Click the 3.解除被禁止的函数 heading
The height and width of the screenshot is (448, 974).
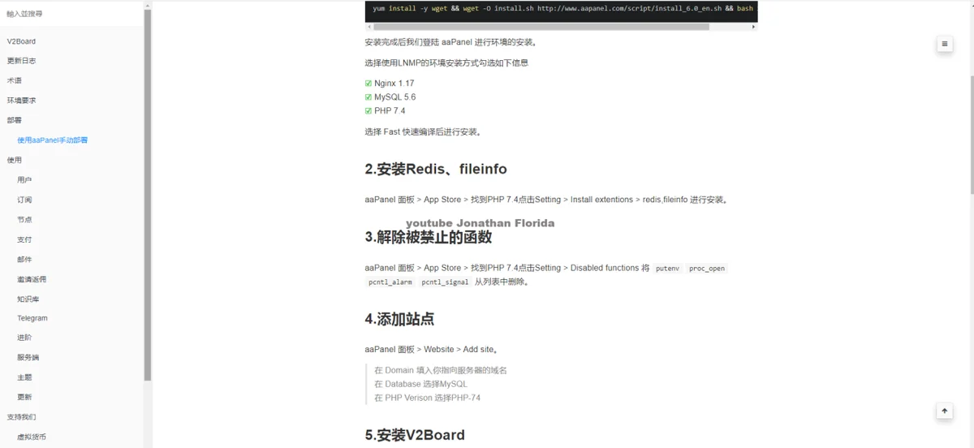[429, 237]
